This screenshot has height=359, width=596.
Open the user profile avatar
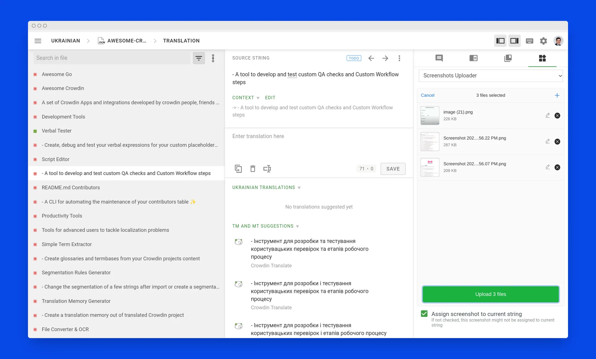coord(558,41)
